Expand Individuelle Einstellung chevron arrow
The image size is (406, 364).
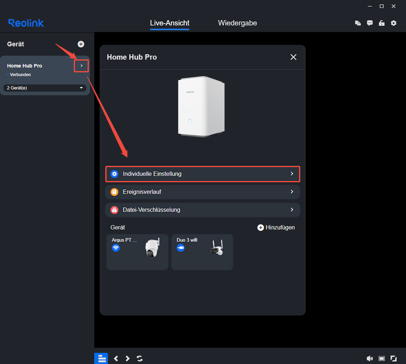tap(292, 174)
